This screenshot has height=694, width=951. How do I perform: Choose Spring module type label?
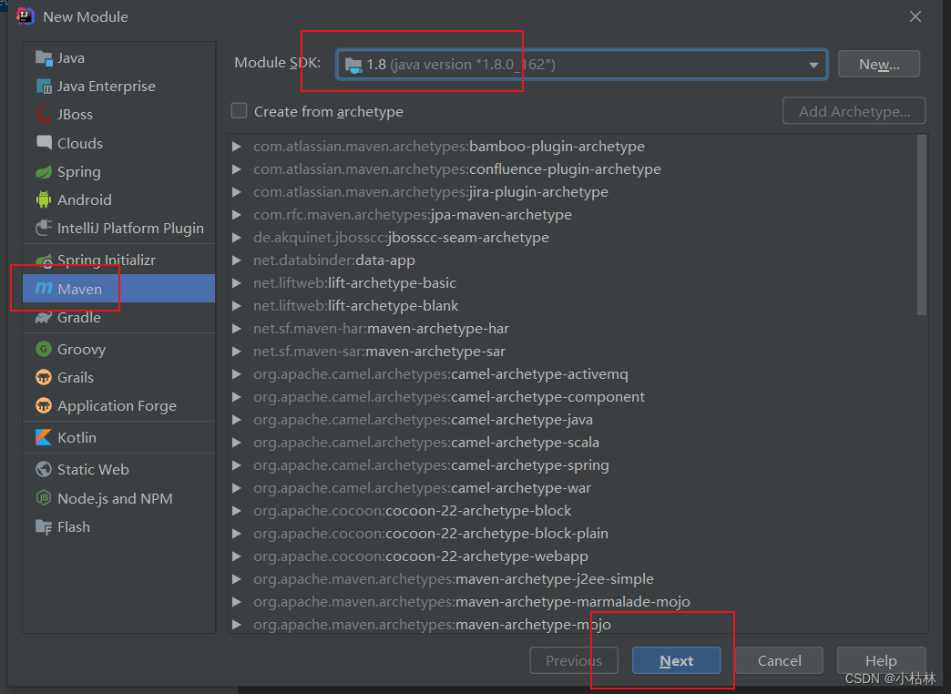click(79, 172)
